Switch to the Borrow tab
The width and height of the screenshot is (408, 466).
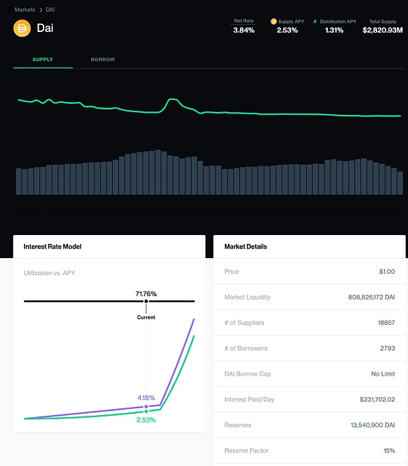click(103, 60)
